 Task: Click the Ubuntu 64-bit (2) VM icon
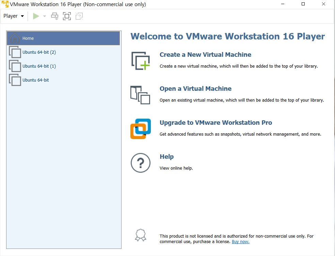[15, 52]
